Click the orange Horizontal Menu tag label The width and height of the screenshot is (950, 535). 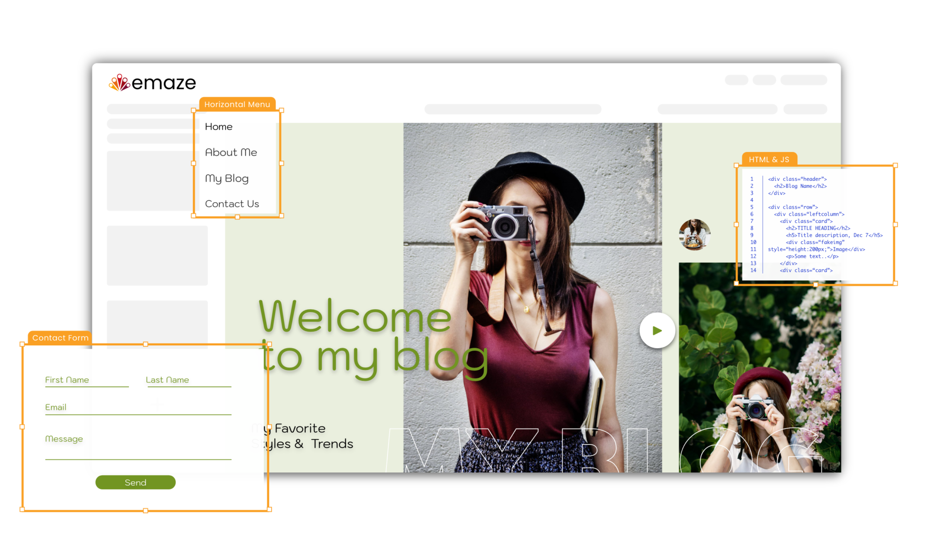[237, 104]
